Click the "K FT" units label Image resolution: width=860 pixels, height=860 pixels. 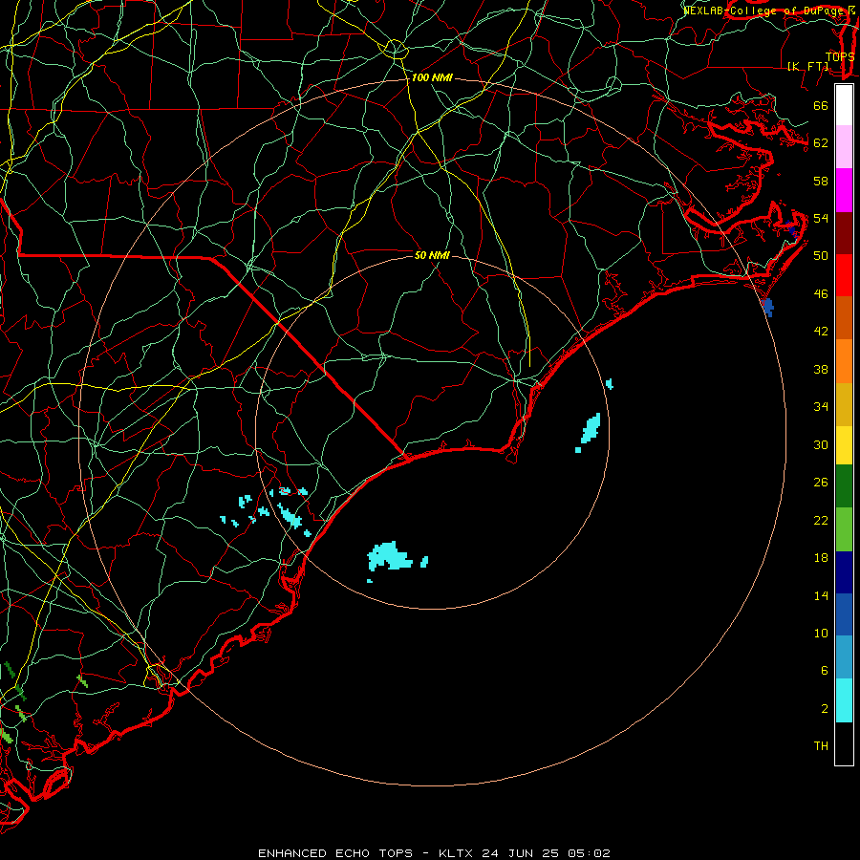(x=807, y=66)
